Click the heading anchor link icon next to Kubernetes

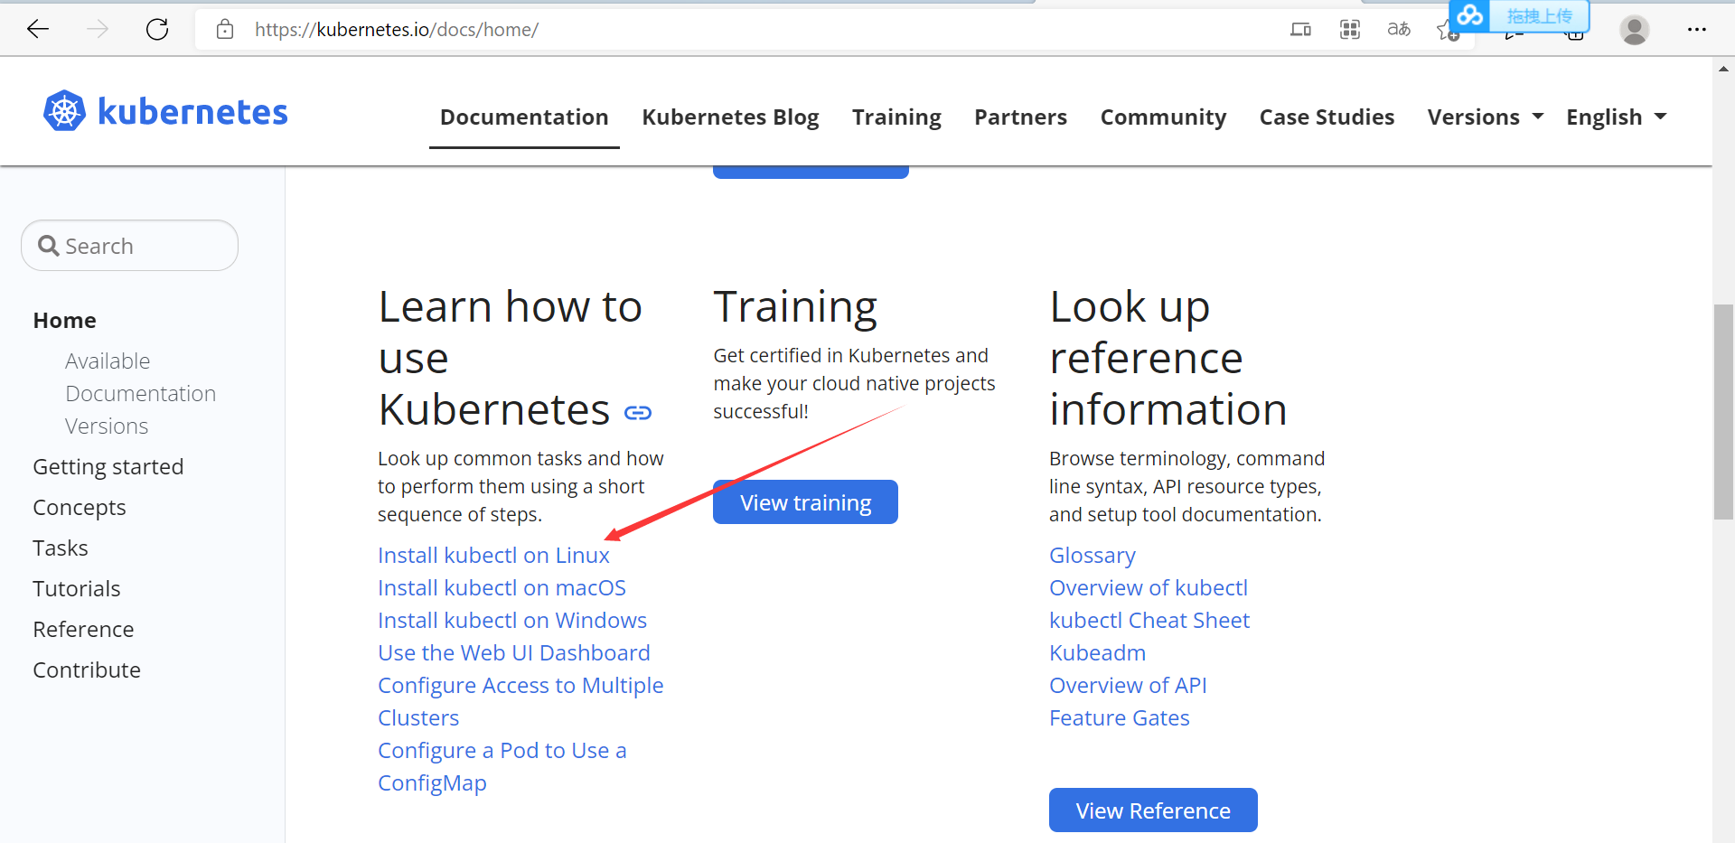[x=638, y=413]
